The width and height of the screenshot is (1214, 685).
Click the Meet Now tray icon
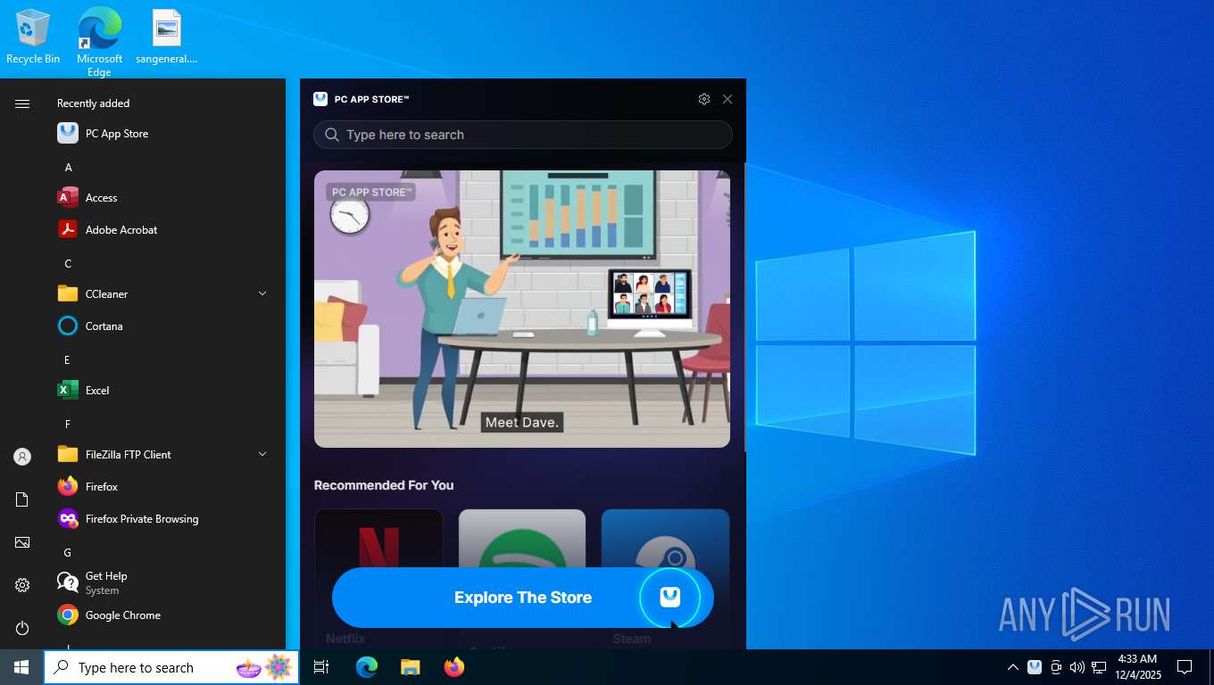(1056, 667)
